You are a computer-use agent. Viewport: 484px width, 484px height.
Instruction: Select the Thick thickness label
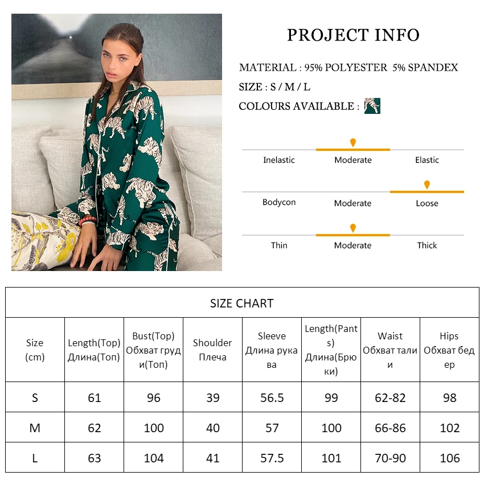click(x=427, y=245)
